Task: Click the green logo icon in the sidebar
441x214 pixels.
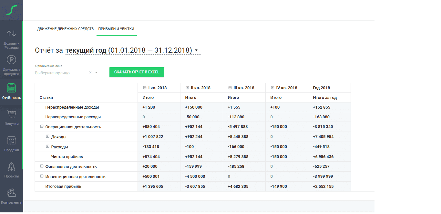Action: [x=11, y=10]
